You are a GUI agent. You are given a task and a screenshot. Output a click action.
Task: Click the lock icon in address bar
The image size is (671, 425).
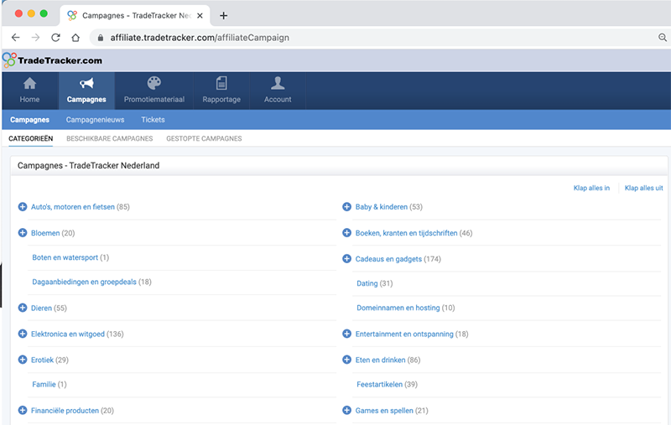click(x=101, y=38)
